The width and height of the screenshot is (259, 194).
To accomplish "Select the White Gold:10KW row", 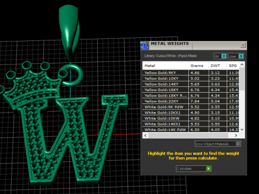I will click(x=191, y=118).
